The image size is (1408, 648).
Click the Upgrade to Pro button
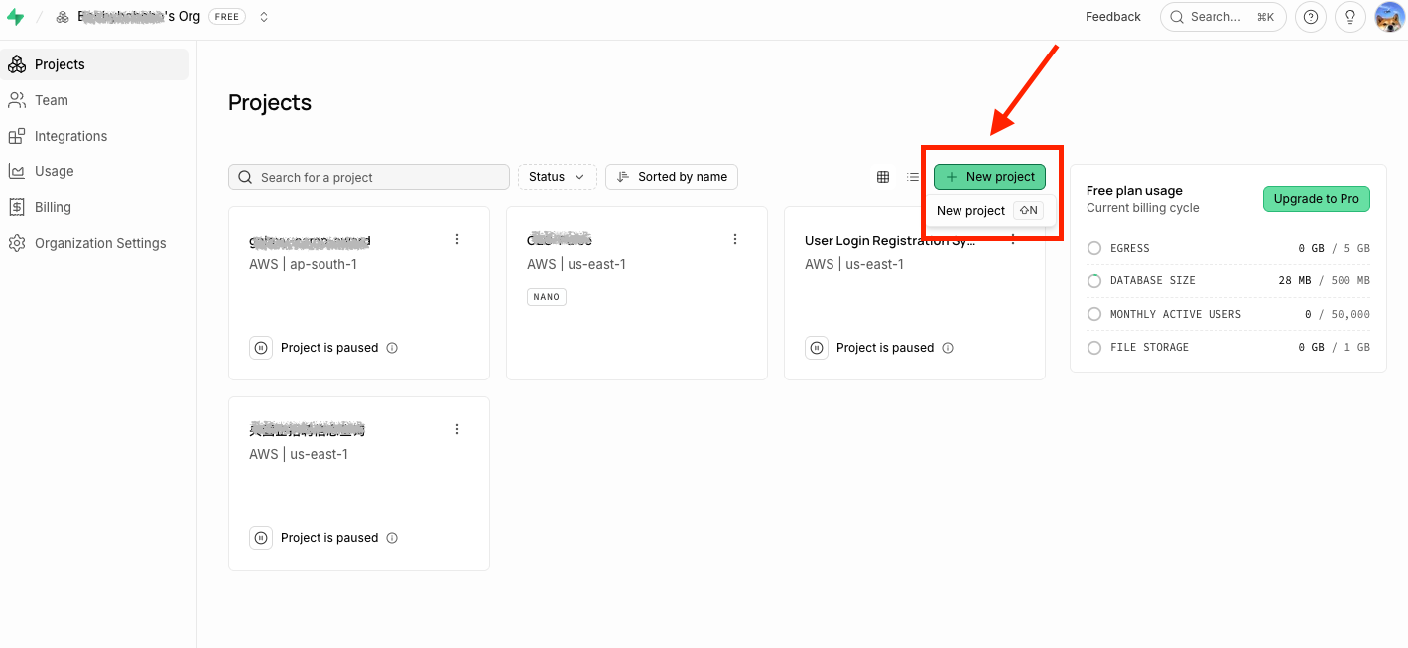point(1316,198)
